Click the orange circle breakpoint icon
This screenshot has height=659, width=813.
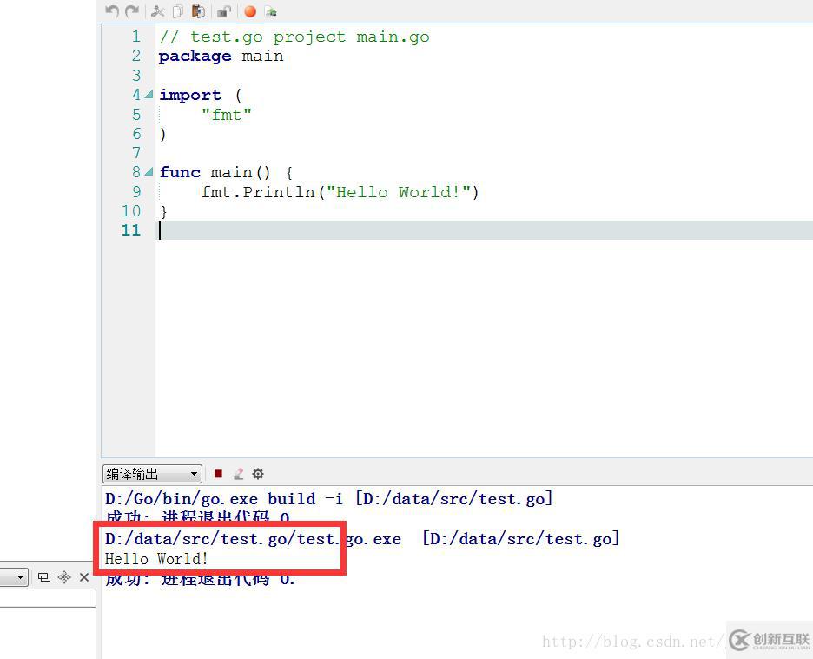tap(250, 11)
